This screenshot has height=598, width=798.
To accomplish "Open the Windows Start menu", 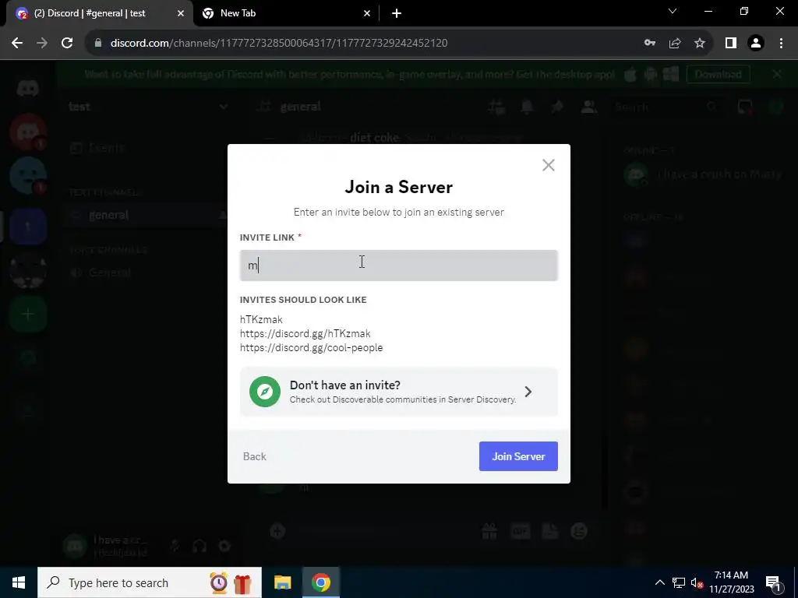I will [19, 582].
